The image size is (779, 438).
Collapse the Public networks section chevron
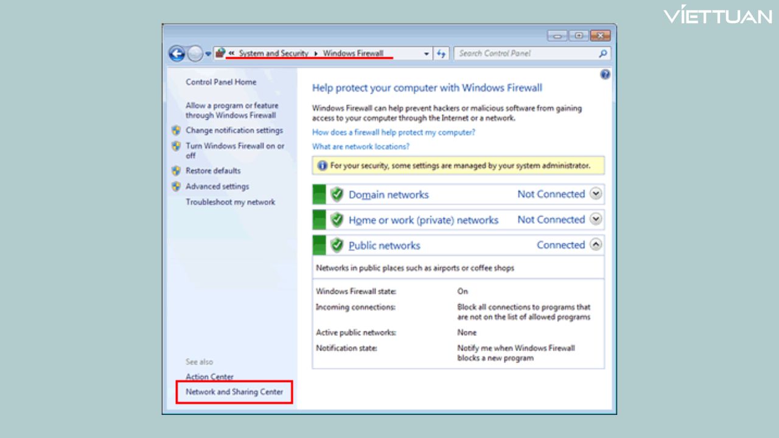coord(596,245)
